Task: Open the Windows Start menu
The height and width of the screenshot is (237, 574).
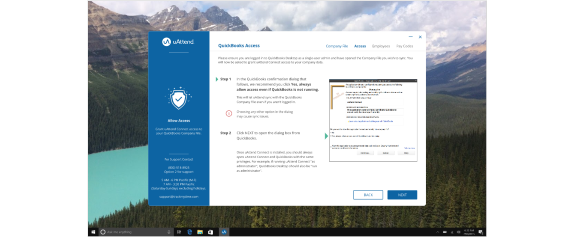Action: (93, 232)
